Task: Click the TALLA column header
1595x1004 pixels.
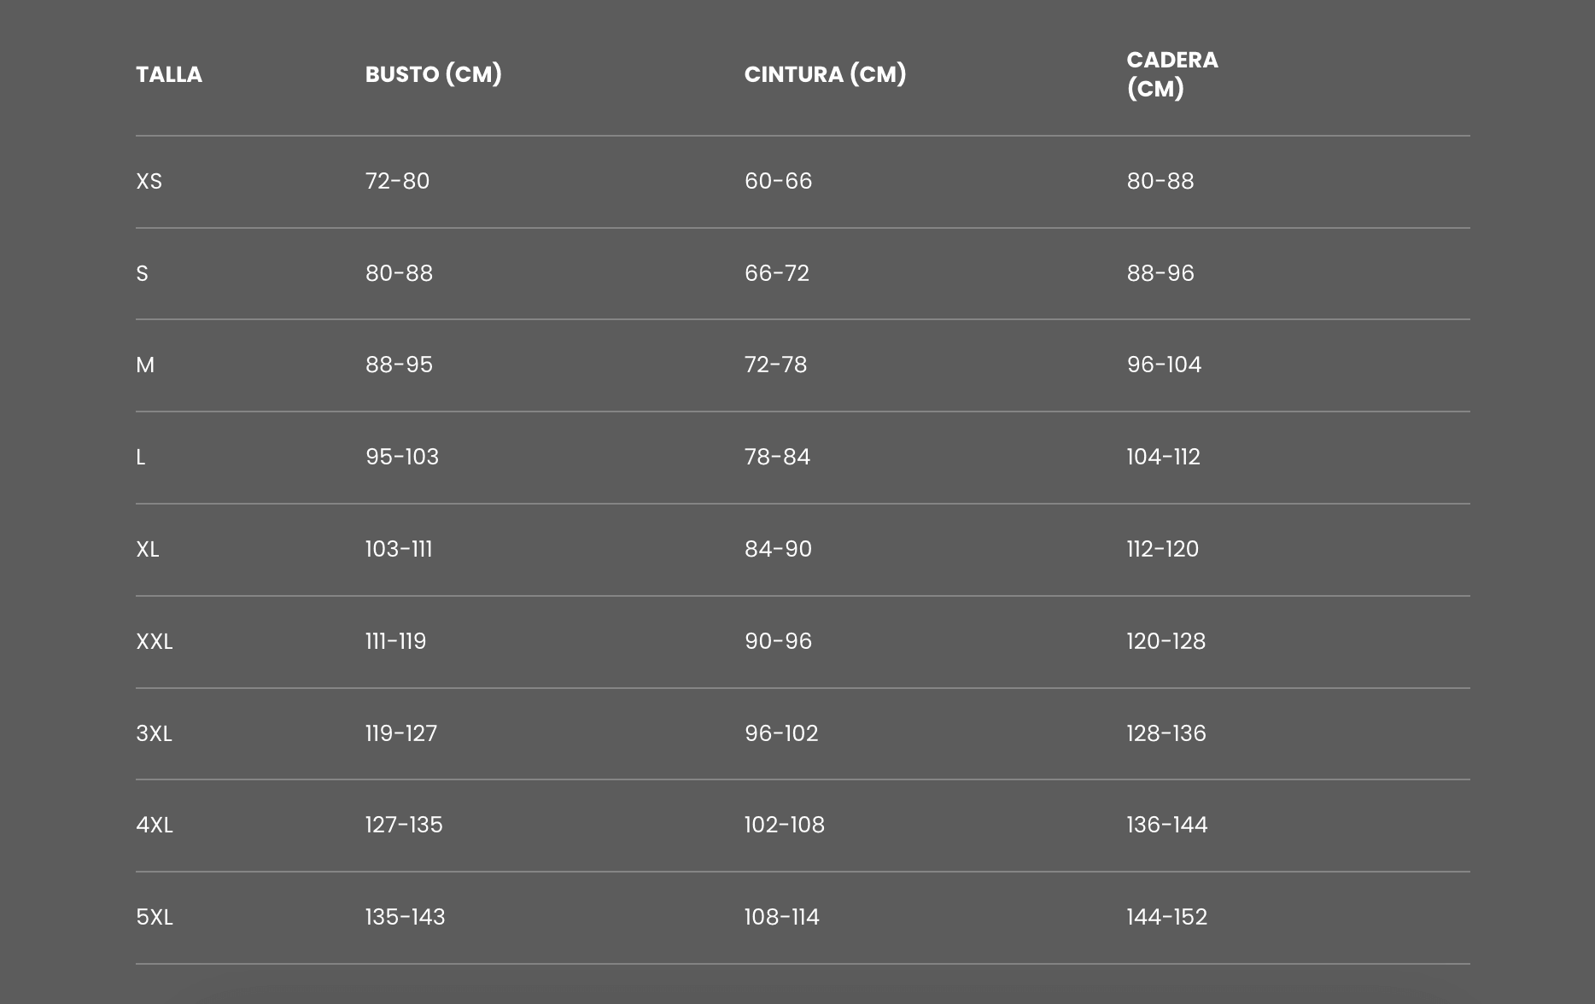Action: [169, 74]
